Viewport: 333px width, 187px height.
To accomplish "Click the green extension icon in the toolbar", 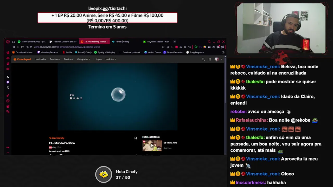I will (196, 47).
